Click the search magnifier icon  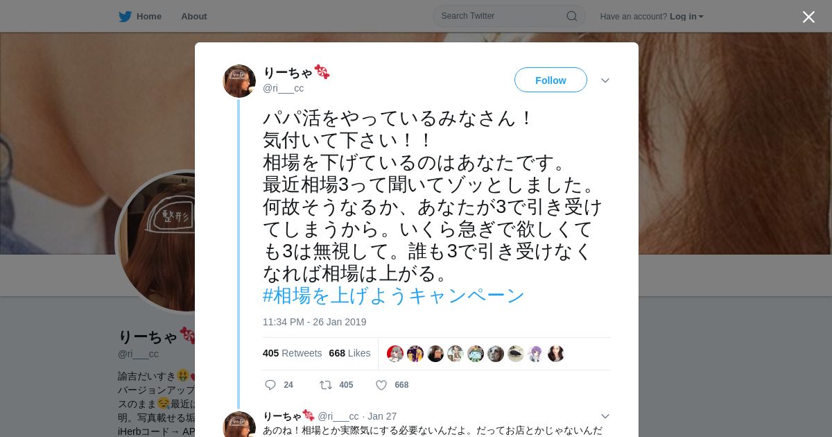tap(572, 16)
